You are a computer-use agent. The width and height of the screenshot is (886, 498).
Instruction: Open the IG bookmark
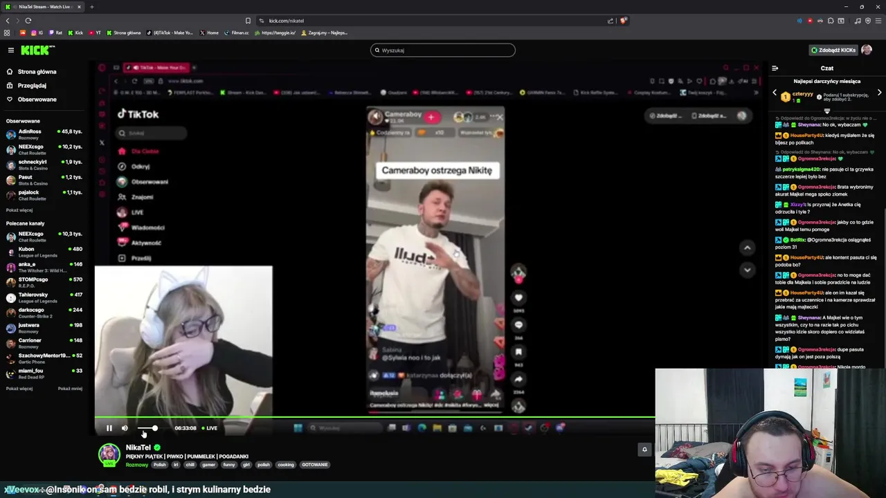36,33
